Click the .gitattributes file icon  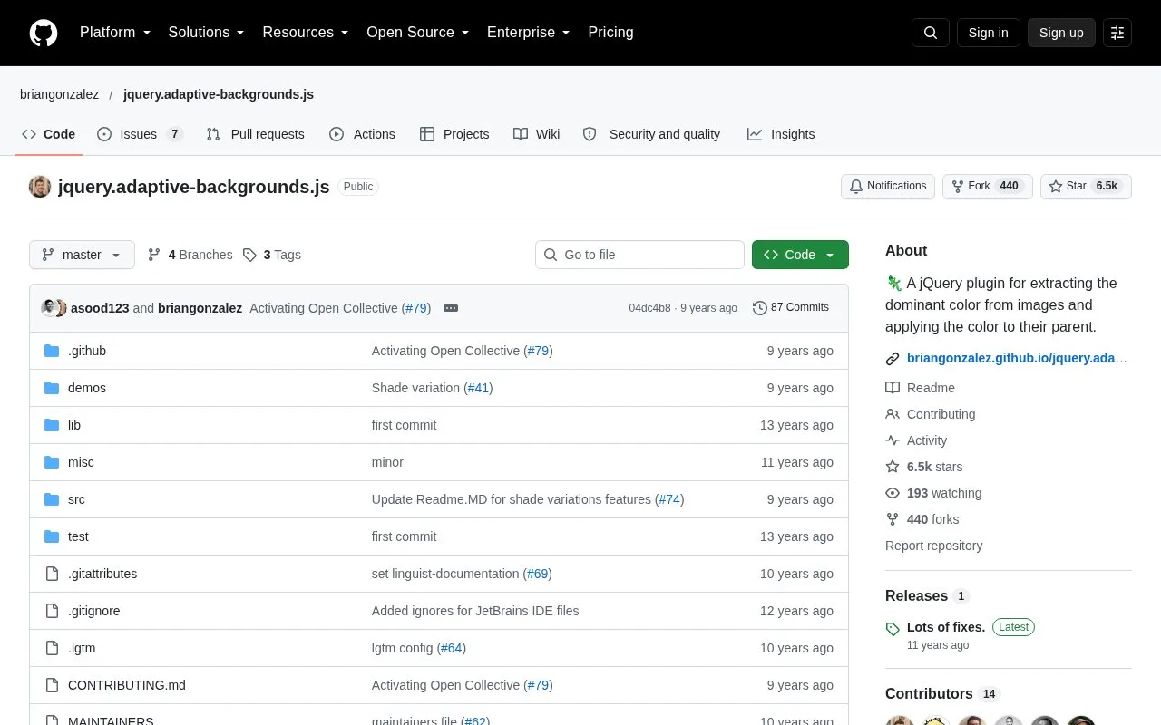tap(52, 574)
